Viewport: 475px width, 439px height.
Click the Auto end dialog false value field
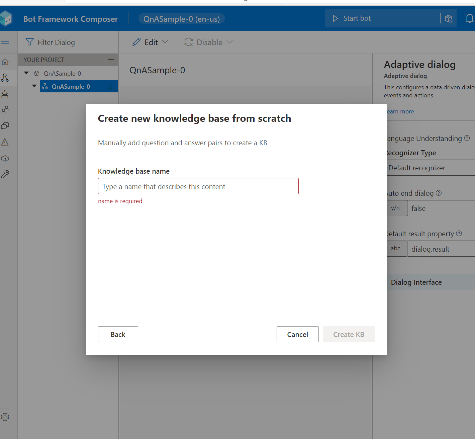click(x=441, y=208)
